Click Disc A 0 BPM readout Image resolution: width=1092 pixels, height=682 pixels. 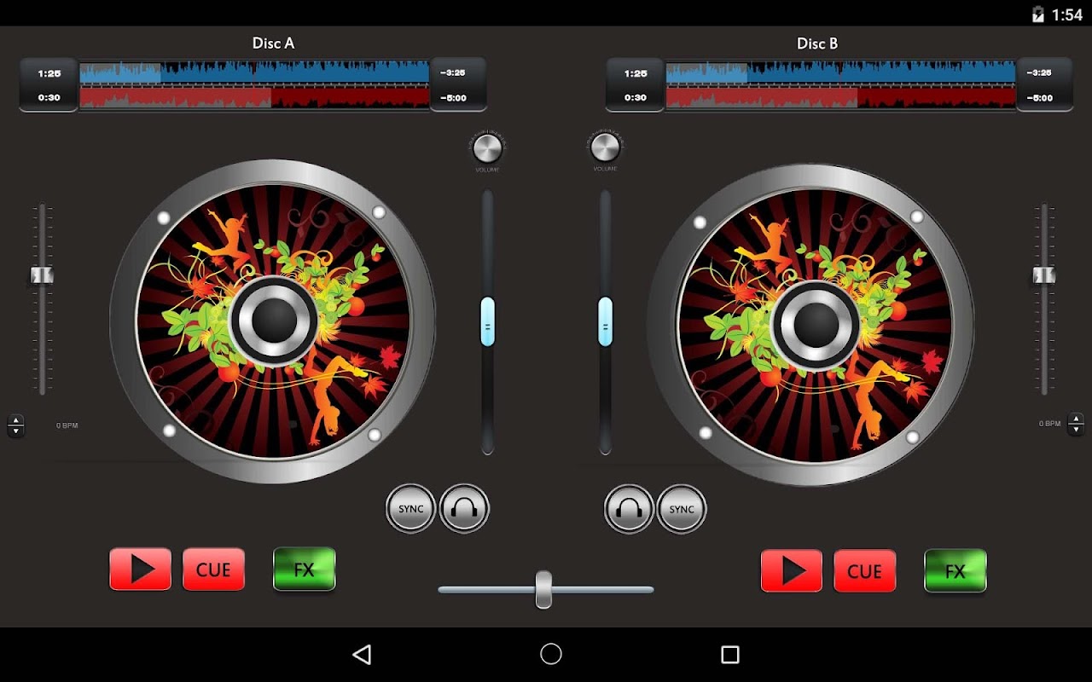tap(67, 425)
